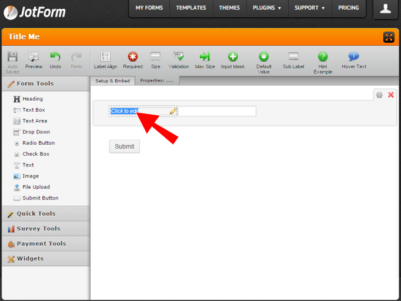This screenshot has width=401, height=301.
Task: Collapse the Form Tools section
Action: pos(46,83)
